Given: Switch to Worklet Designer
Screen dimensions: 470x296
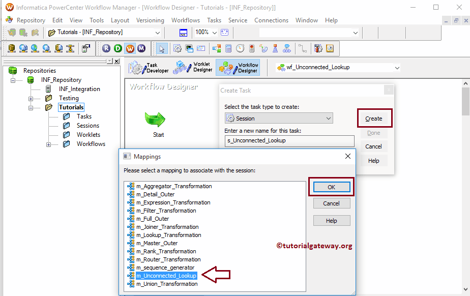Looking at the screenshot, I should [x=193, y=68].
